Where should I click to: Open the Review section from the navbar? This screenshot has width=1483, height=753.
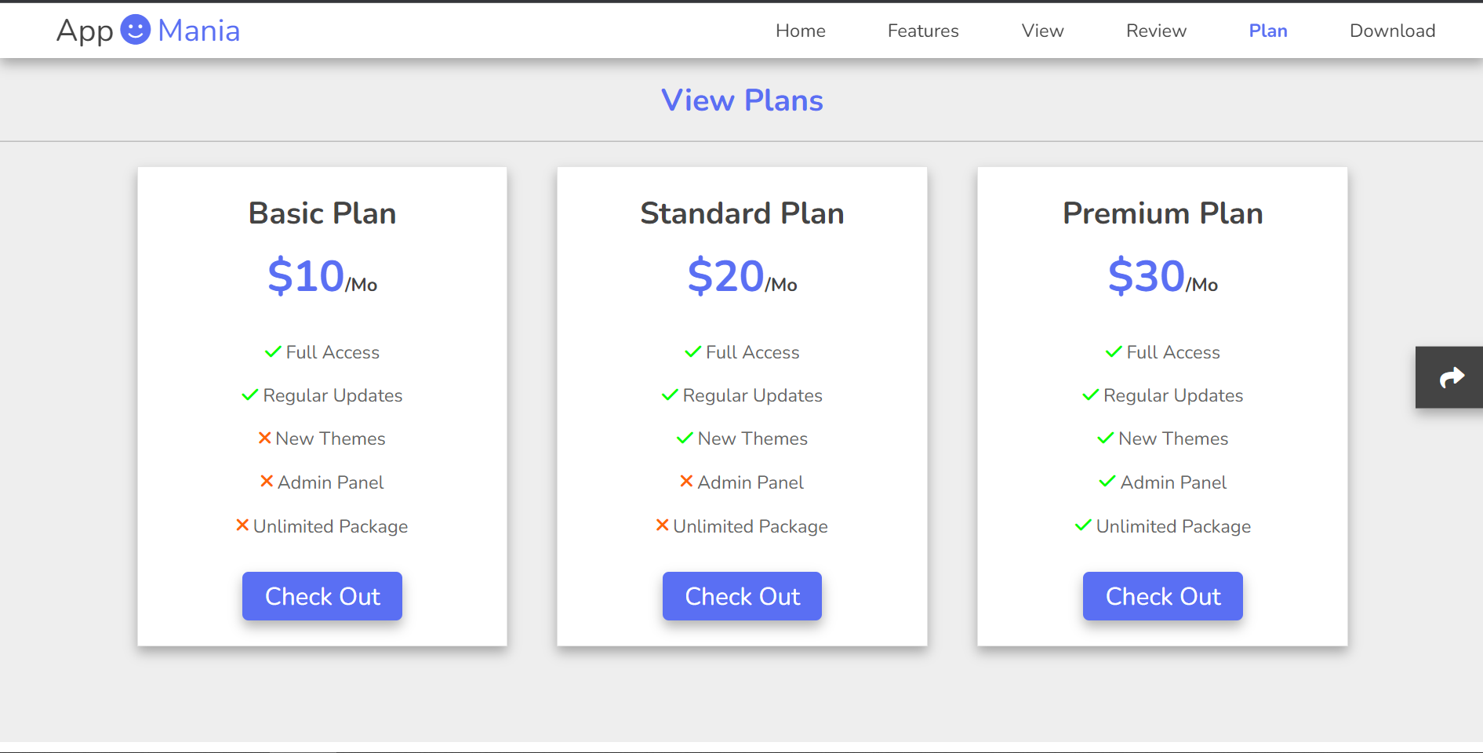[1156, 31]
